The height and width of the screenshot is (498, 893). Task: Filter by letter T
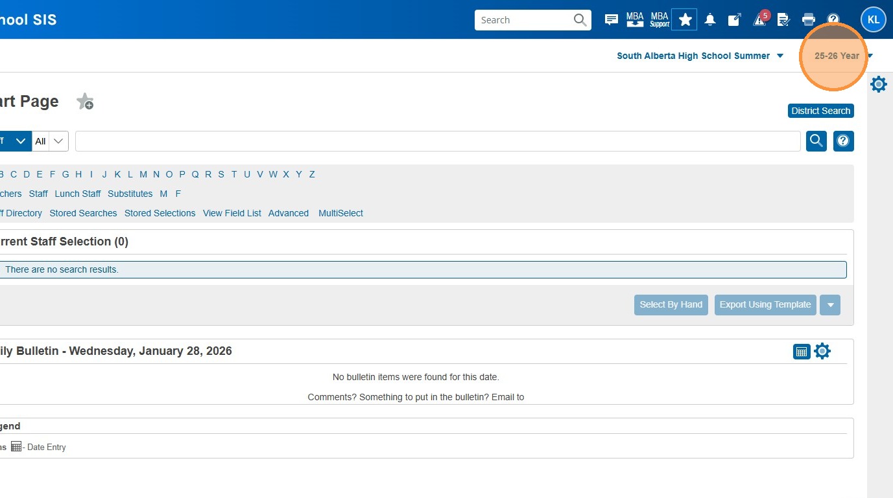coord(234,174)
